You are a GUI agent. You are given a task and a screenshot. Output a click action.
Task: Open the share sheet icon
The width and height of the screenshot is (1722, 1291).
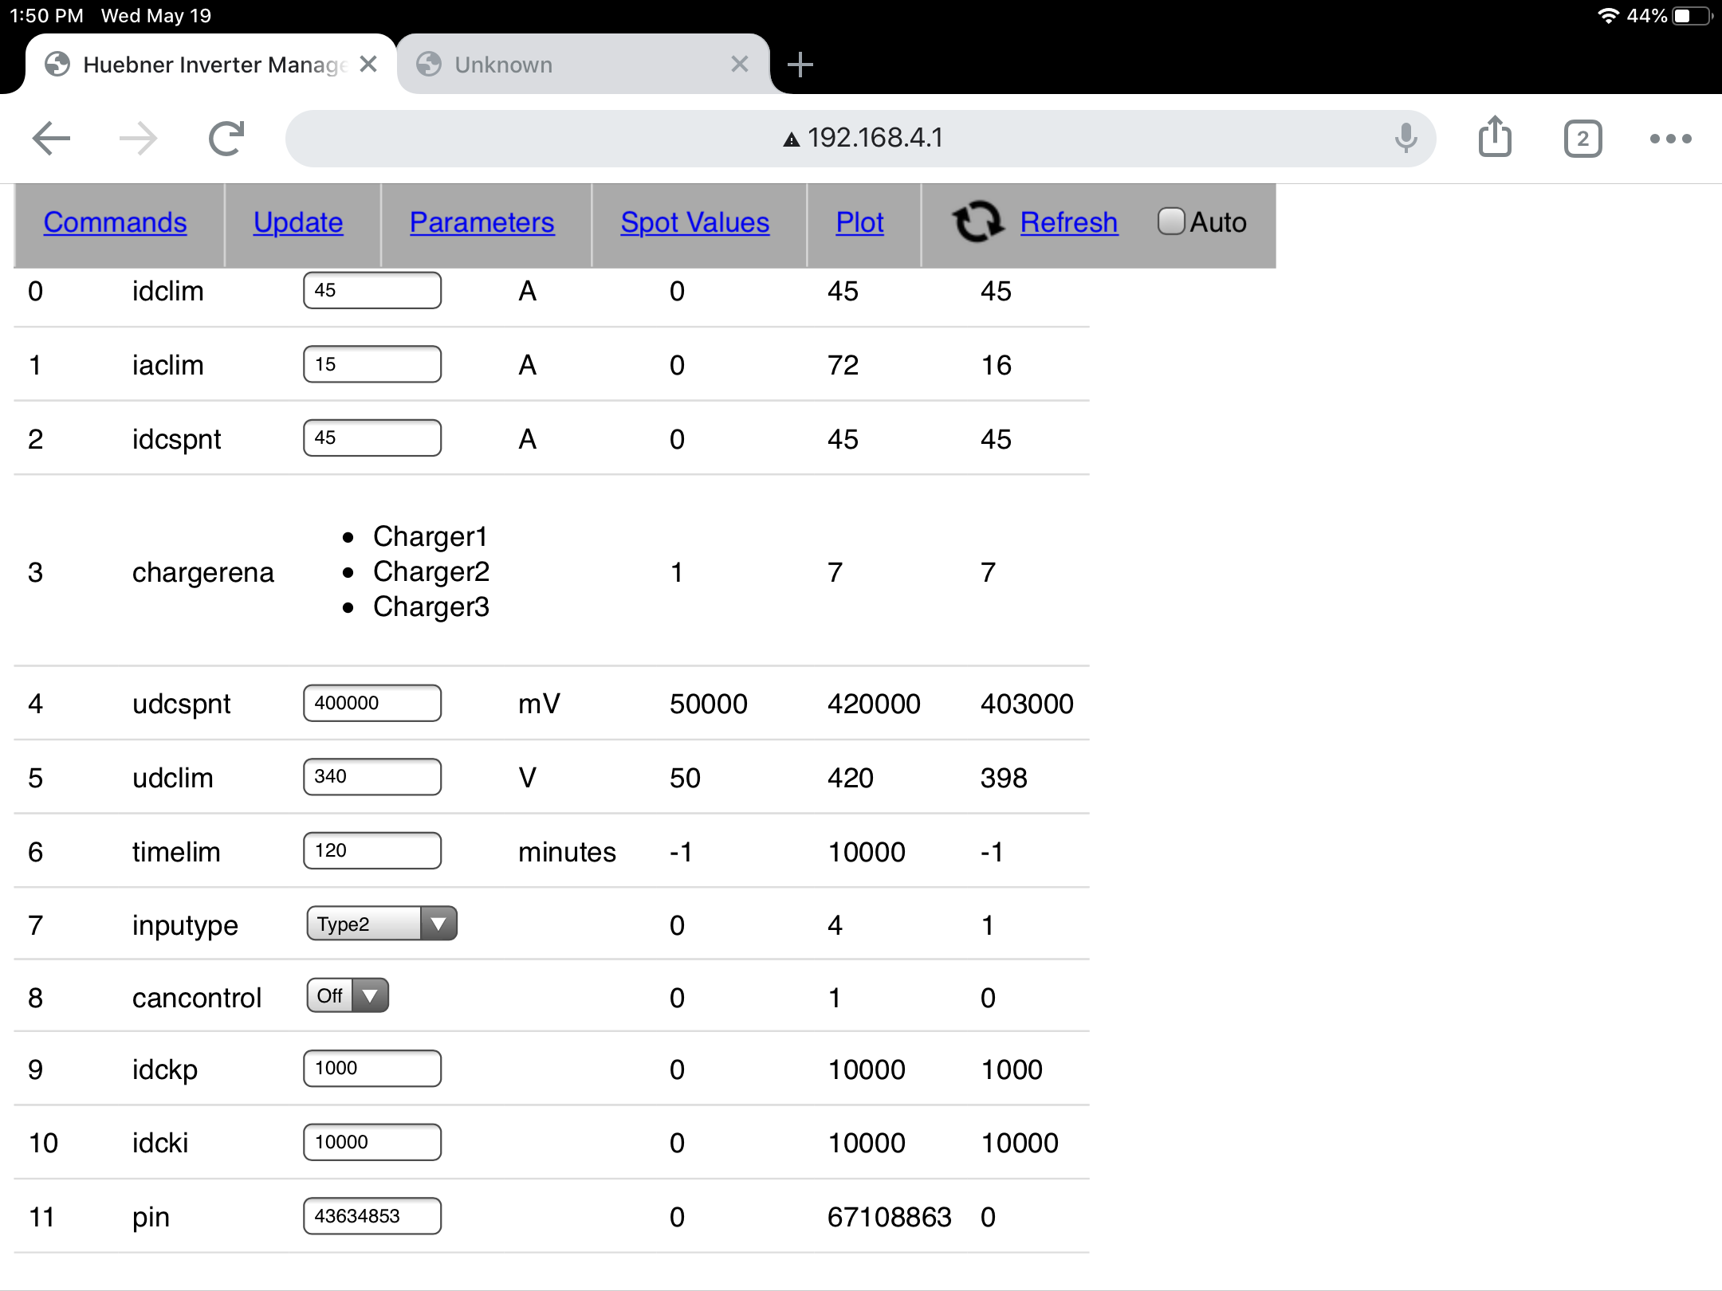pos(1495,138)
